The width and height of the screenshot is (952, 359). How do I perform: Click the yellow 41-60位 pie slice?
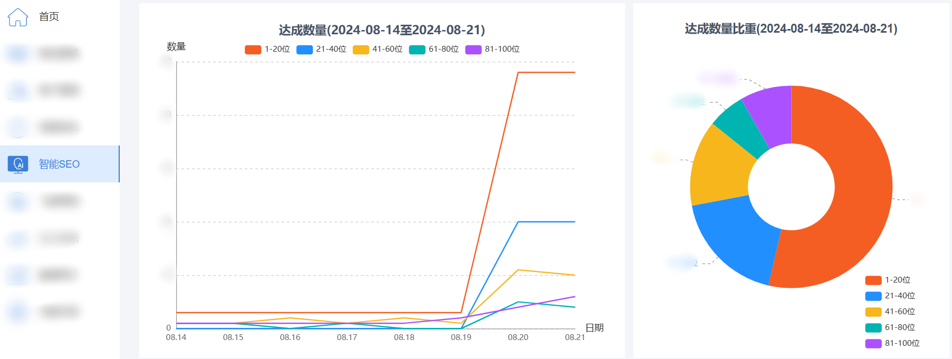(720, 169)
